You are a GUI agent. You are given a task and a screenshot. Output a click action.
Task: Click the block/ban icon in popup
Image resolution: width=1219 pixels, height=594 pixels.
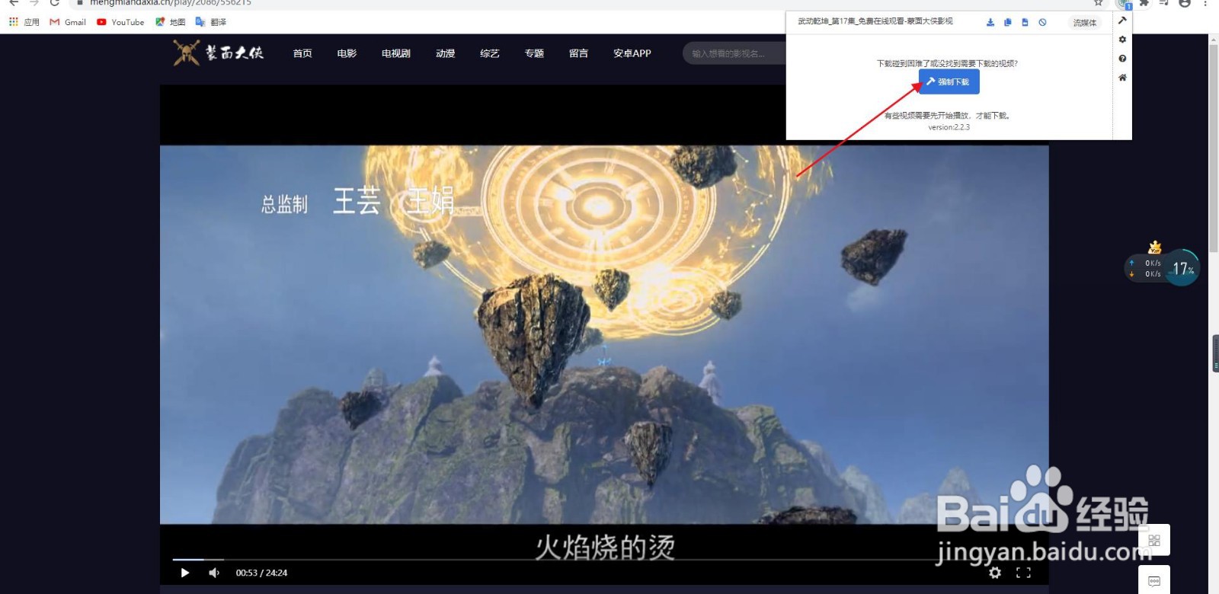pyautogui.click(x=1042, y=22)
